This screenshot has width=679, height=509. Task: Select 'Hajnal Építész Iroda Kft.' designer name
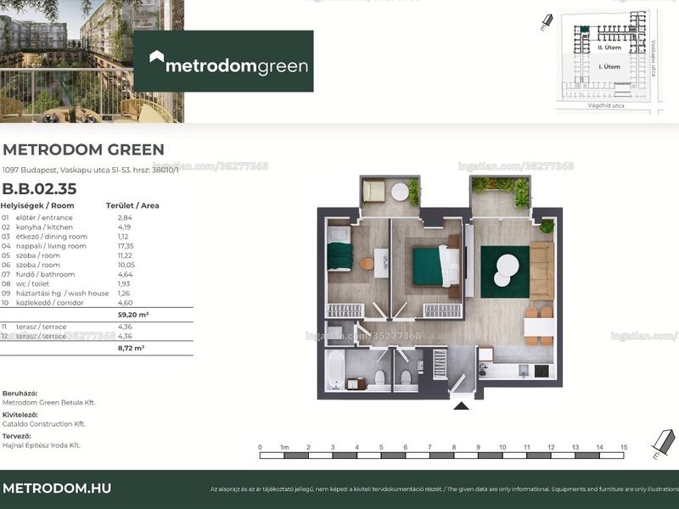coord(42,445)
